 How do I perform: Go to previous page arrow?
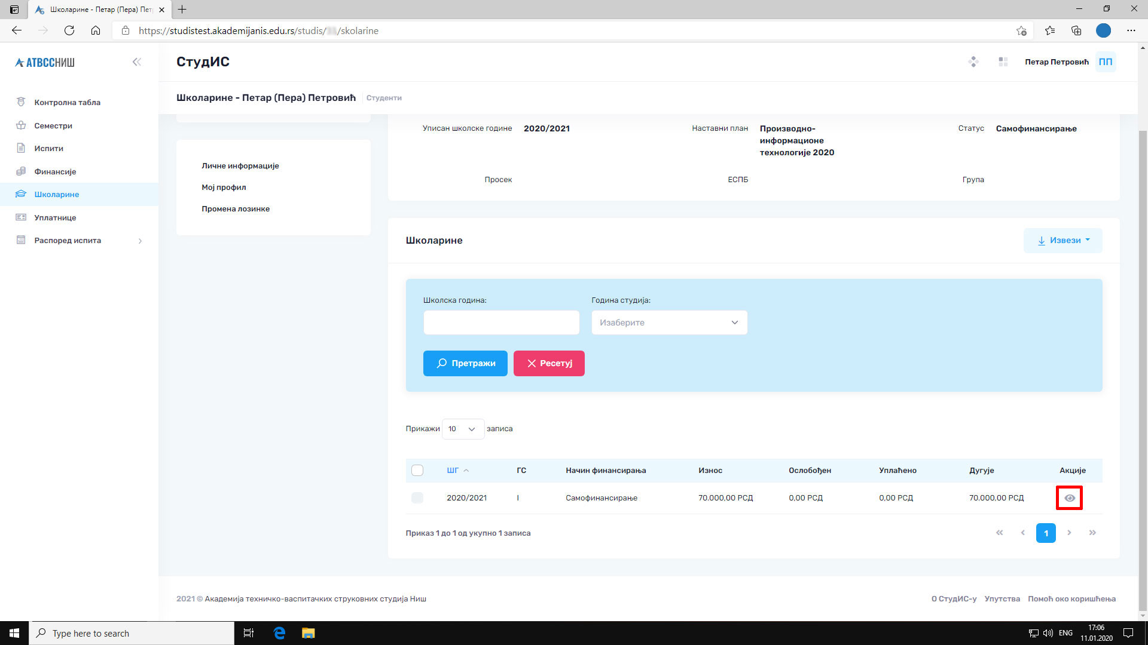point(1022,533)
